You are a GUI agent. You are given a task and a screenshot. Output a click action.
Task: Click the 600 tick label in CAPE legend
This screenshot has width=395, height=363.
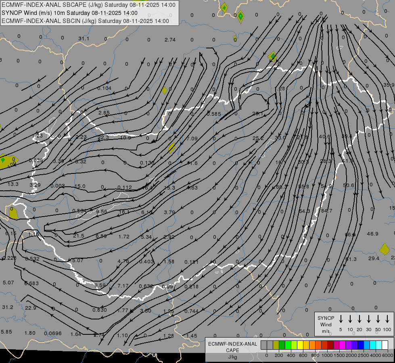[x=303, y=355]
